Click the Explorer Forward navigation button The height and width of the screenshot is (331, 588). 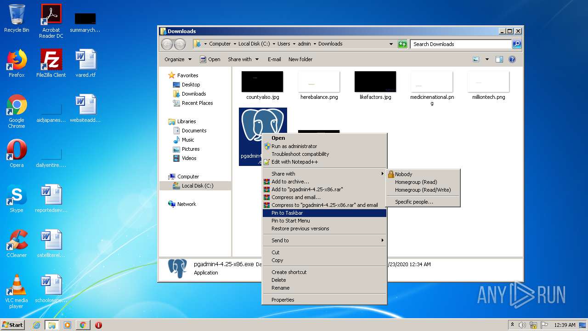pos(180,44)
